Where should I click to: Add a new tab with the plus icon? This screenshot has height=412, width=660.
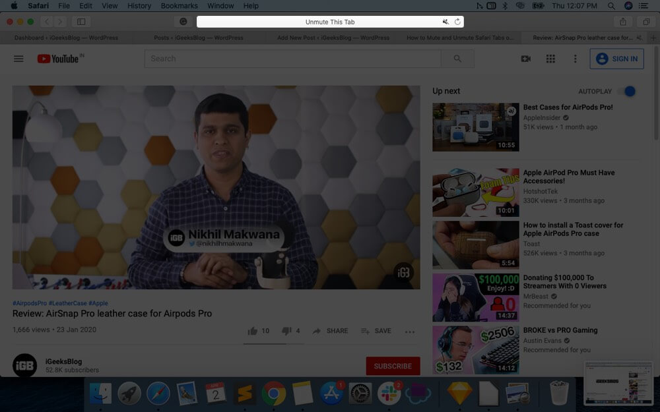coord(653,38)
